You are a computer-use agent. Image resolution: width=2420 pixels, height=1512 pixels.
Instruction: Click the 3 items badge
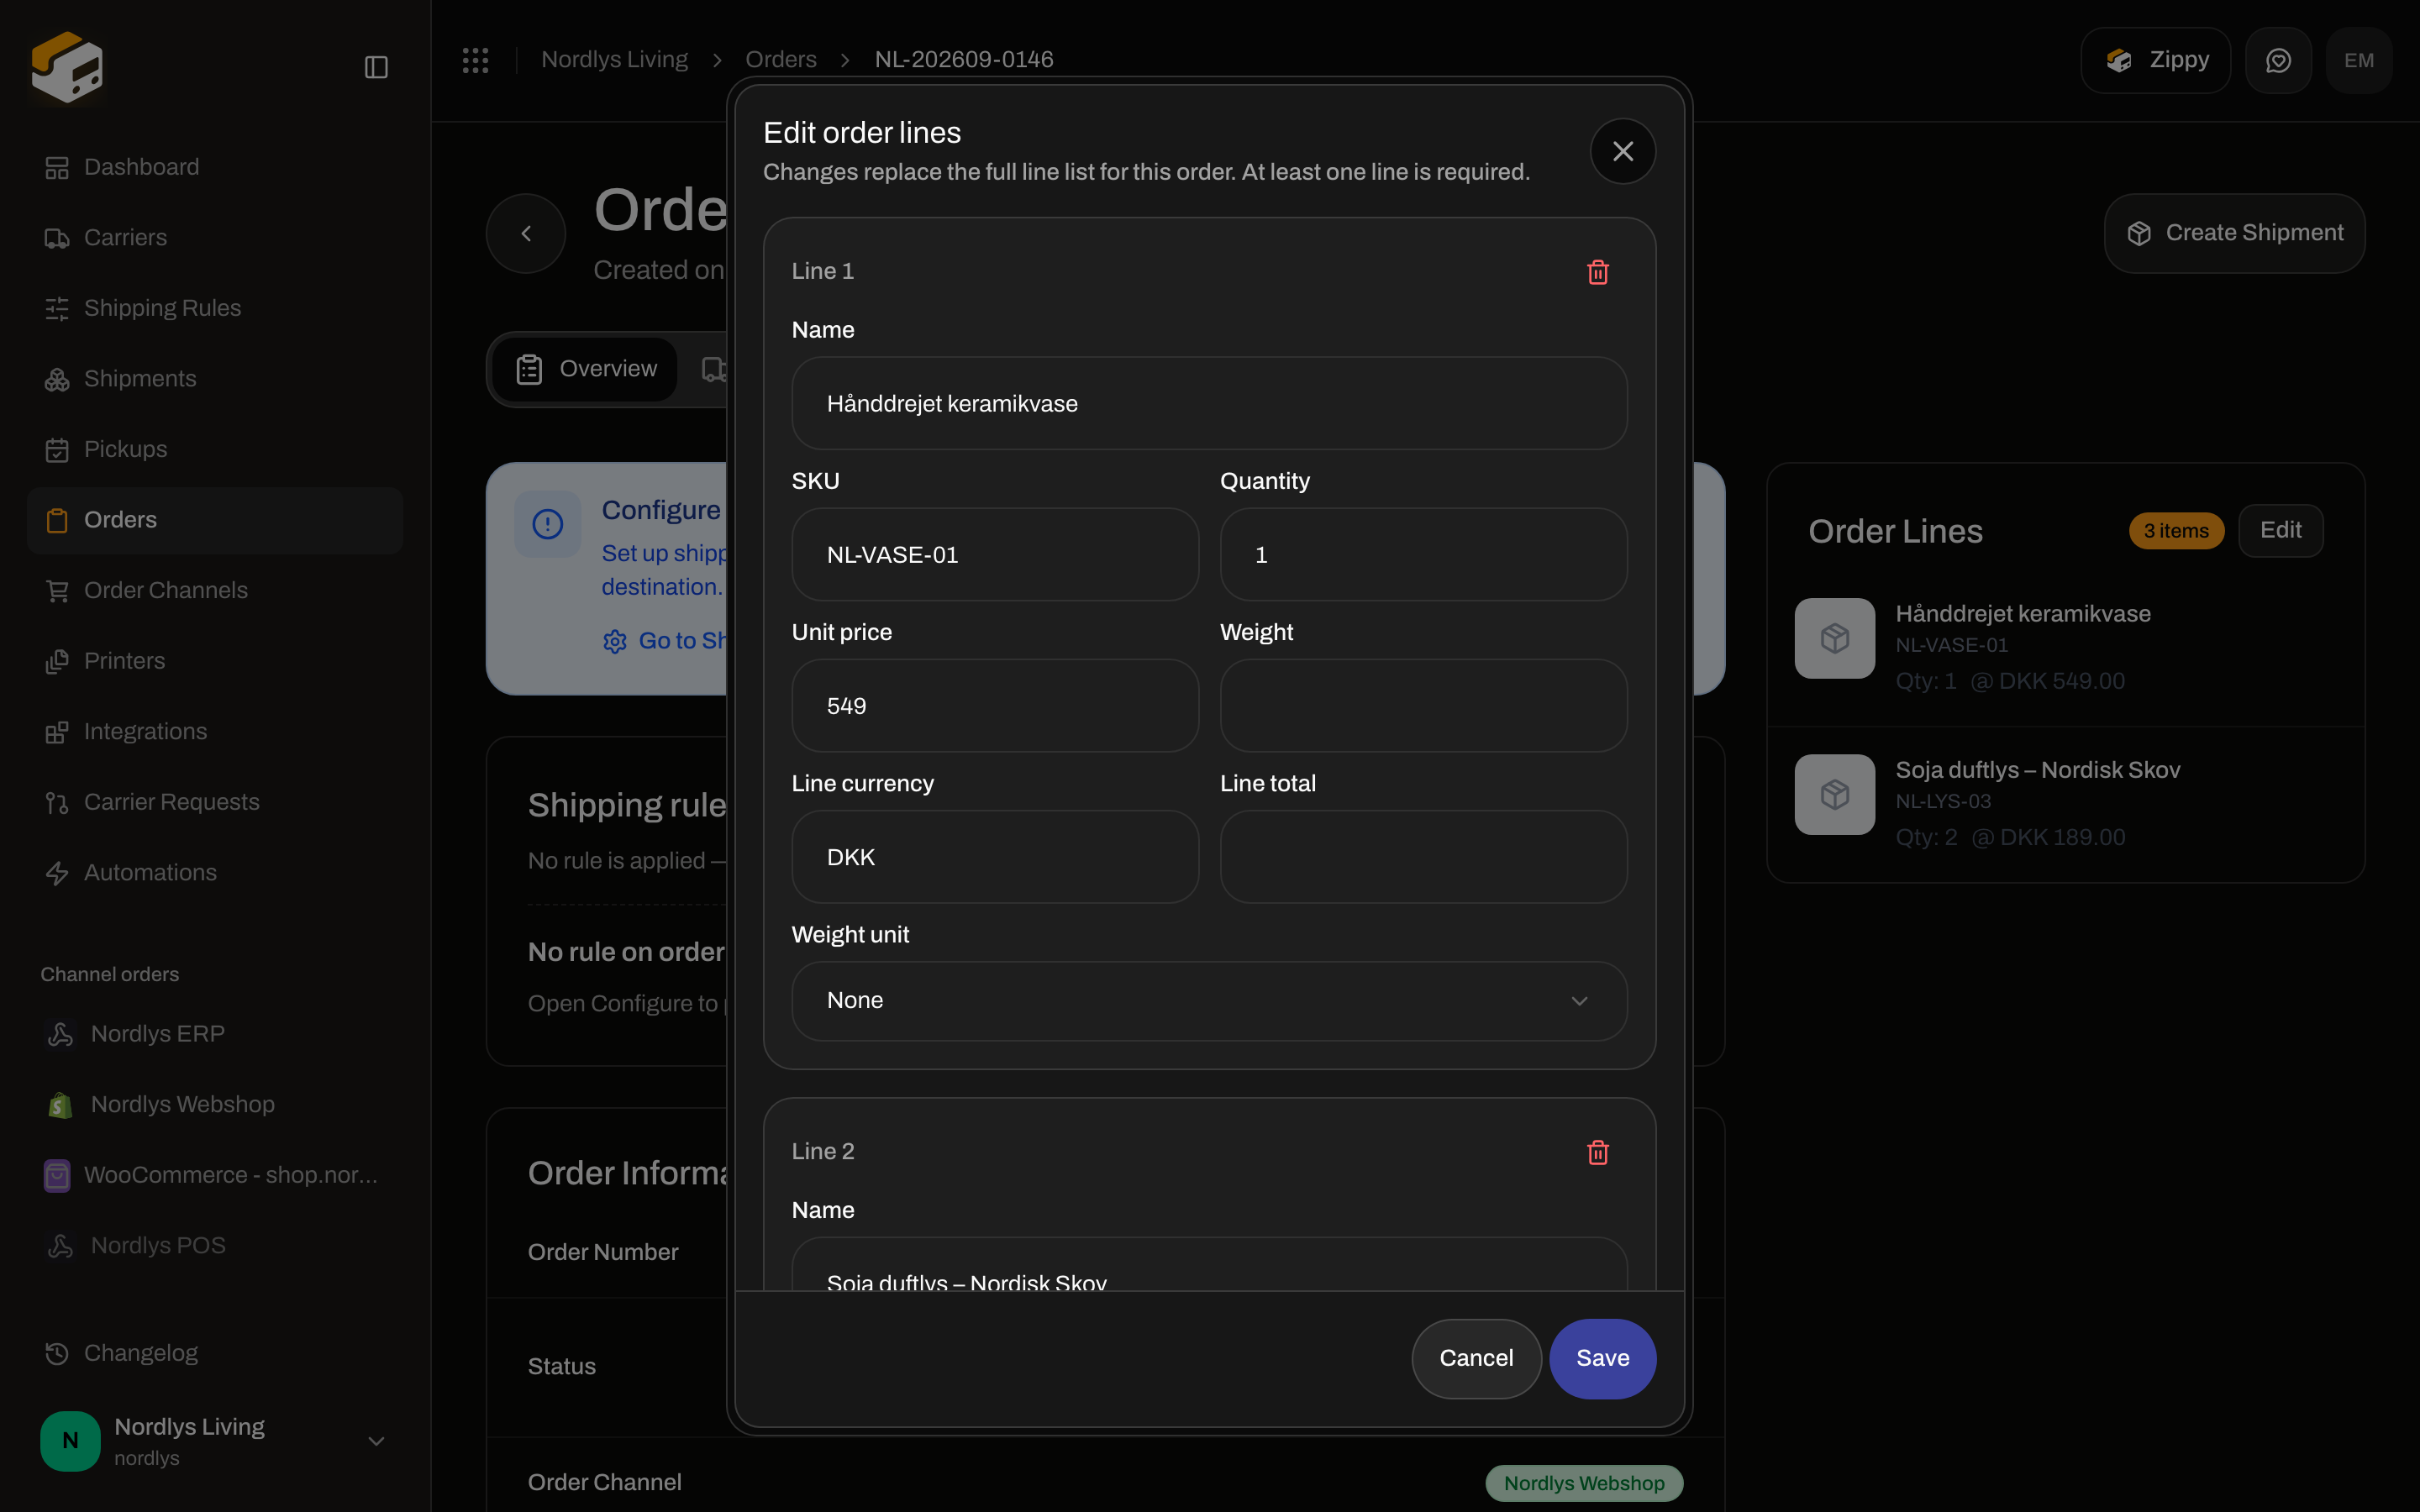(x=2176, y=531)
